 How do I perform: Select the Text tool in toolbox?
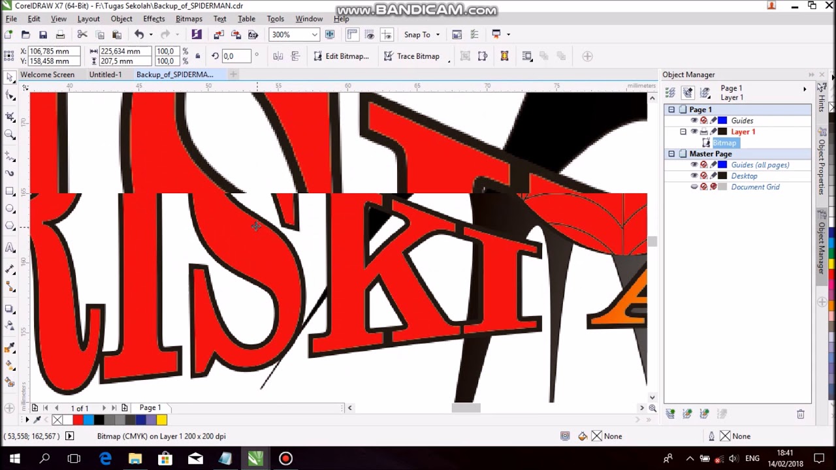pos(10,247)
